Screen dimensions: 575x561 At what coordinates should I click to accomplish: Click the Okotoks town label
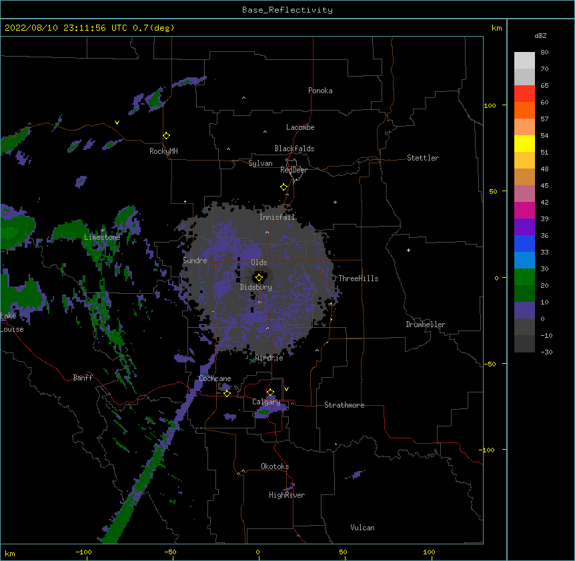(x=275, y=466)
